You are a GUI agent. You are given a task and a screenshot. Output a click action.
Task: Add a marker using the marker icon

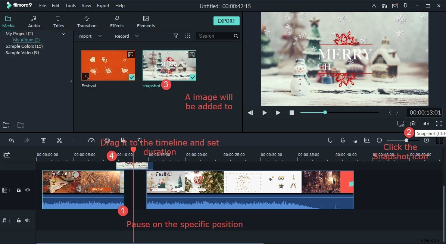[x=330, y=140]
